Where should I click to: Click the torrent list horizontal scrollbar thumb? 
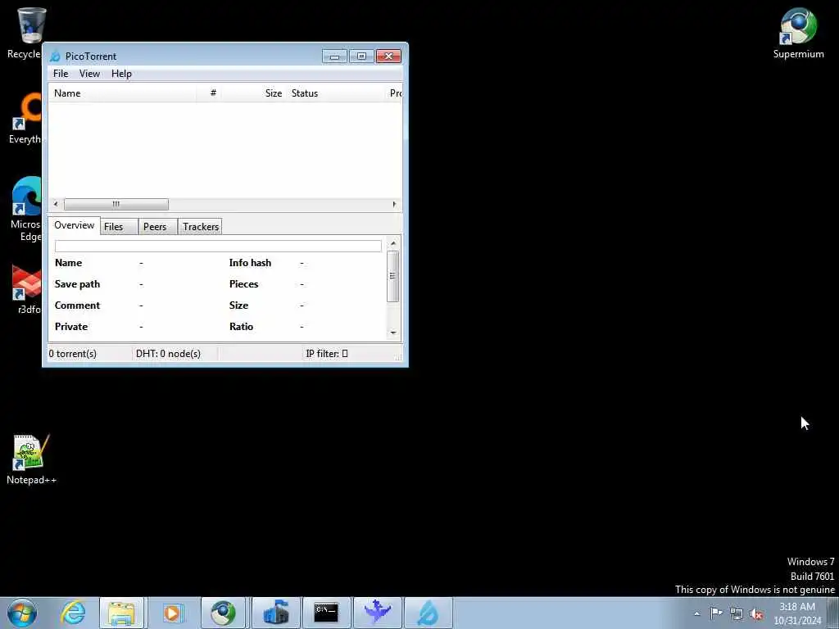[116, 204]
